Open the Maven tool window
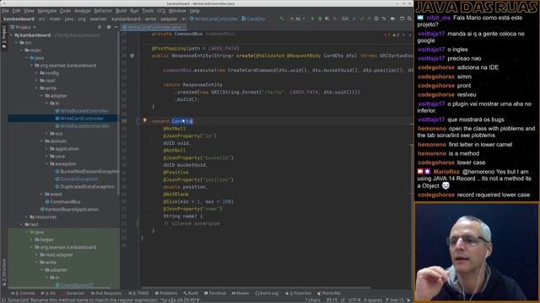Viewport: 540px width, 303px height. 240,293
